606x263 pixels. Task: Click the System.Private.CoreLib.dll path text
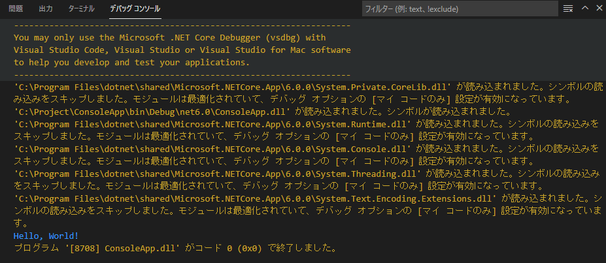tap(233, 87)
